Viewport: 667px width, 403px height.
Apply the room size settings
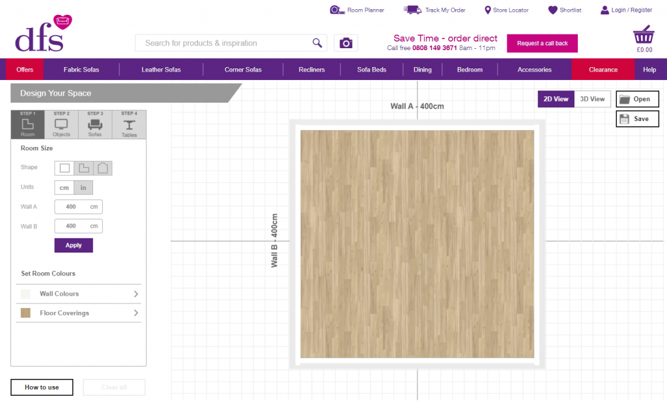pyautogui.click(x=73, y=245)
